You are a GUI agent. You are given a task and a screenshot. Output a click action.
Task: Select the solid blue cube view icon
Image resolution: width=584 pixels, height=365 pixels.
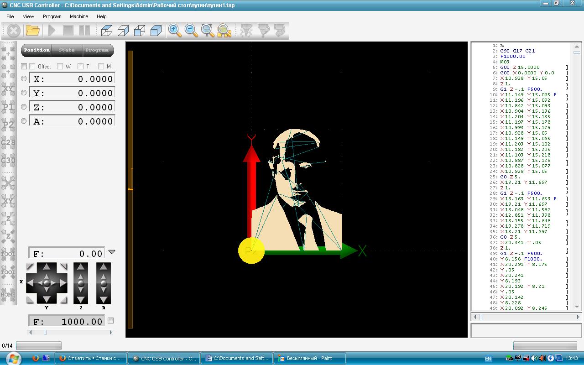(156, 31)
